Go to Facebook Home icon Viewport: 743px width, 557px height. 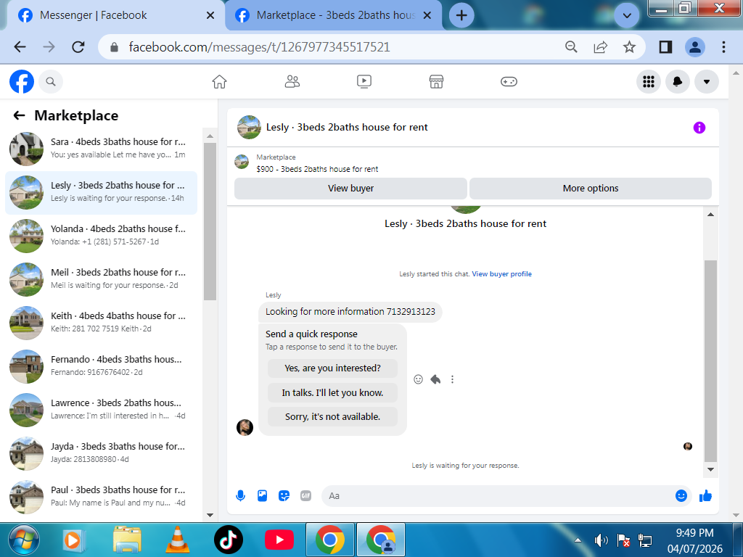pos(219,81)
